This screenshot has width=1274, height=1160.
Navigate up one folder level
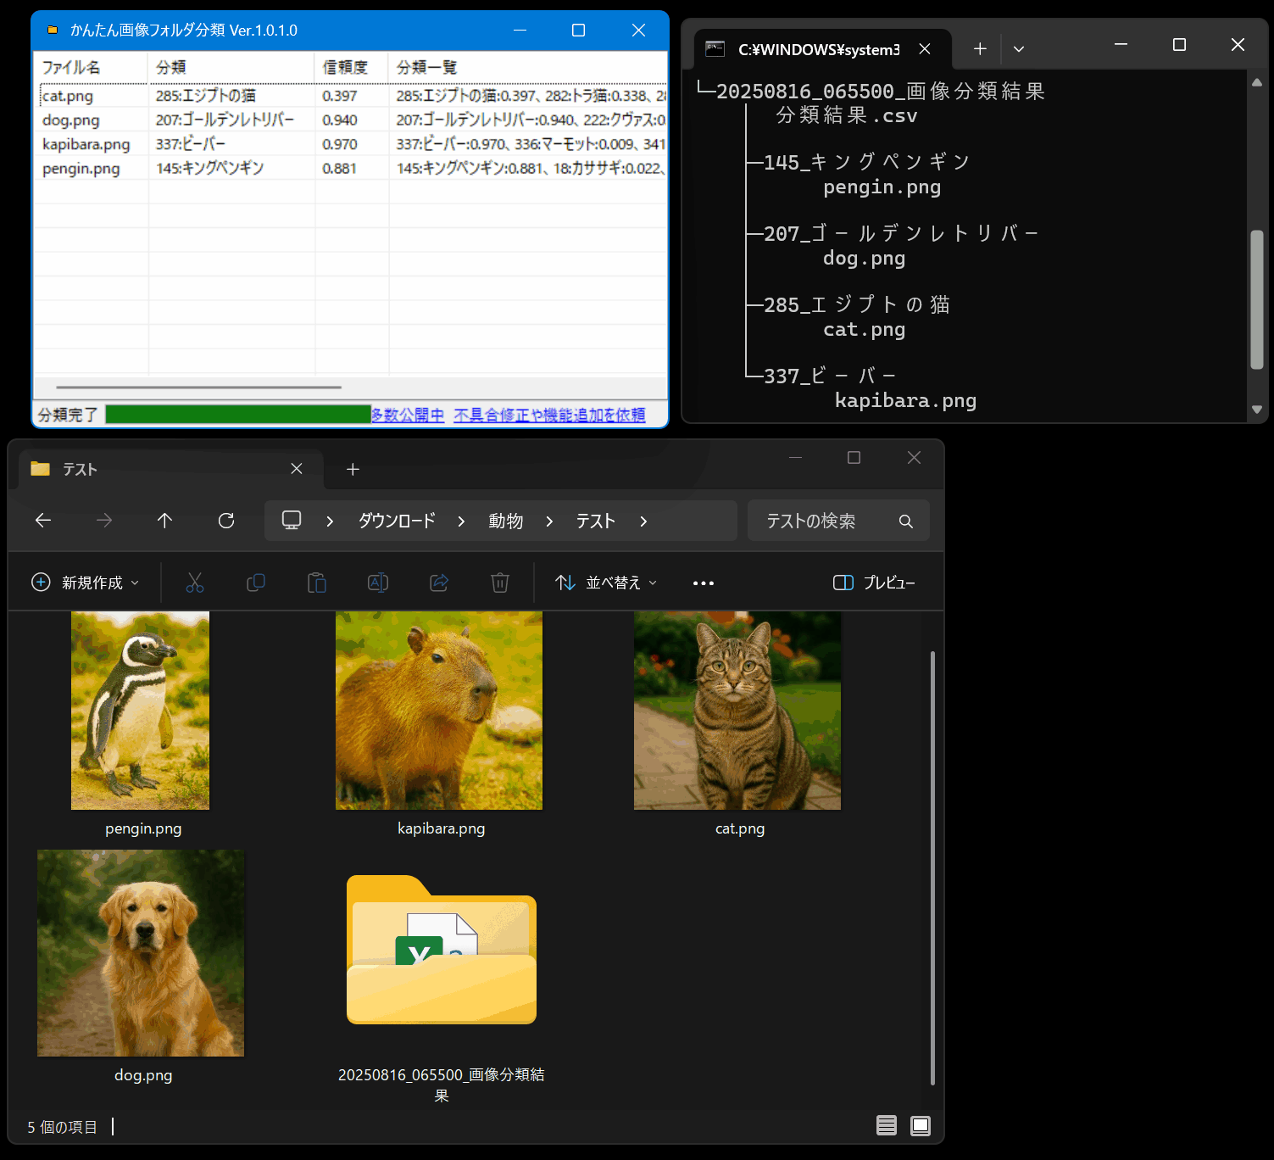pyautogui.click(x=164, y=521)
